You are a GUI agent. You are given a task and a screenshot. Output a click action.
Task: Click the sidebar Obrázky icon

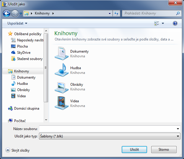(x=13, y=90)
